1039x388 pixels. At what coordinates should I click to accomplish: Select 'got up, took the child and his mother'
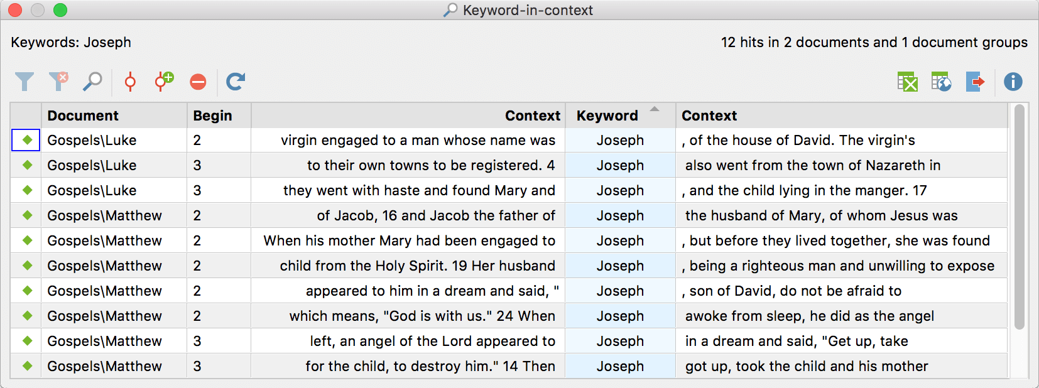pos(807,366)
